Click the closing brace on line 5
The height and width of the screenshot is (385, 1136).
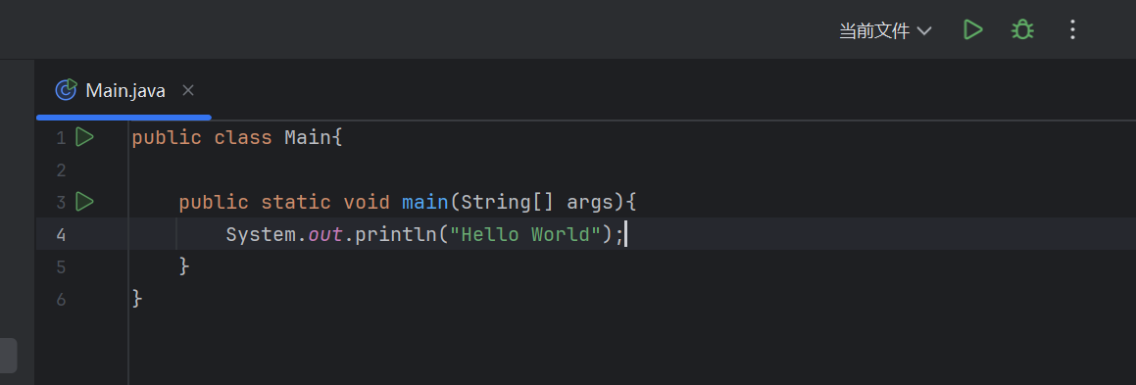pyautogui.click(x=184, y=266)
